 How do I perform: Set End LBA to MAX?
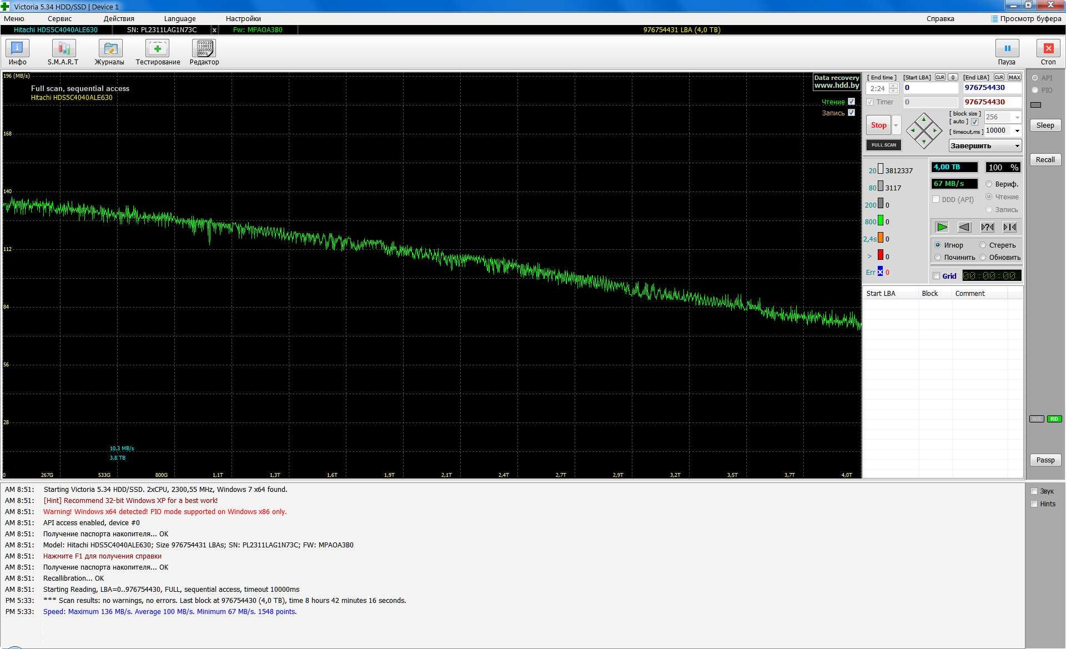pos(1014,77)
